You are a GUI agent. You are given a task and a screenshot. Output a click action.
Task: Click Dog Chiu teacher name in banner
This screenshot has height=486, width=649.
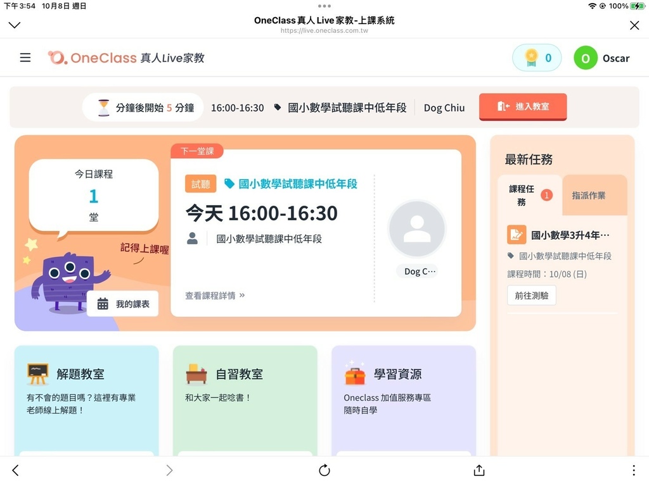(444, 108)
